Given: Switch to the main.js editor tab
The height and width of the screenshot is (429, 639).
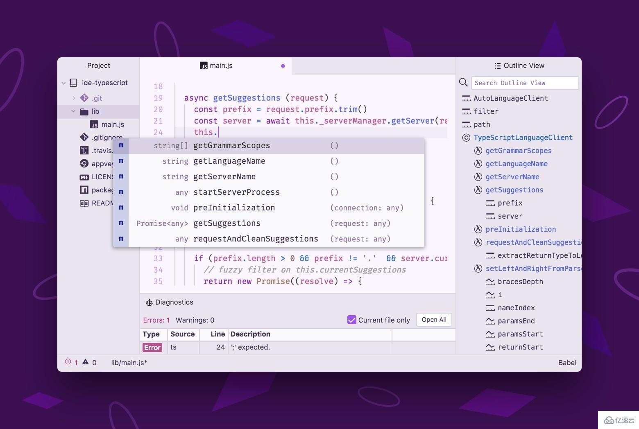Looking at the screenshot, I should [x=216, y=65].
